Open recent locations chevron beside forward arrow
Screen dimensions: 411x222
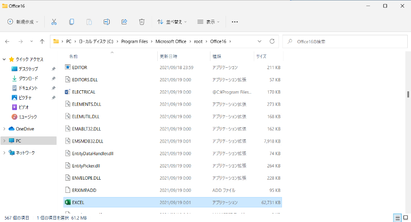tap(32, 41)
